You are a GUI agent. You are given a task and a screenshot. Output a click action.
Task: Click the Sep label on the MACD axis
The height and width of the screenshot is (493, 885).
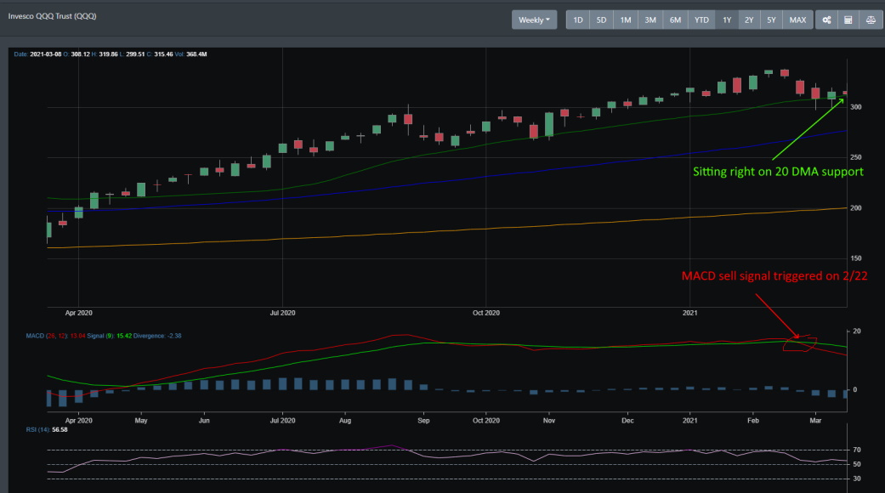tap(423, 421)
